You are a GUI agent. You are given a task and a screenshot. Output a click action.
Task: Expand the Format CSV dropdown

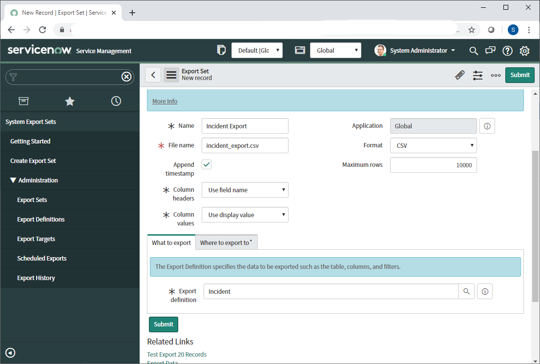tap(433, 145)
